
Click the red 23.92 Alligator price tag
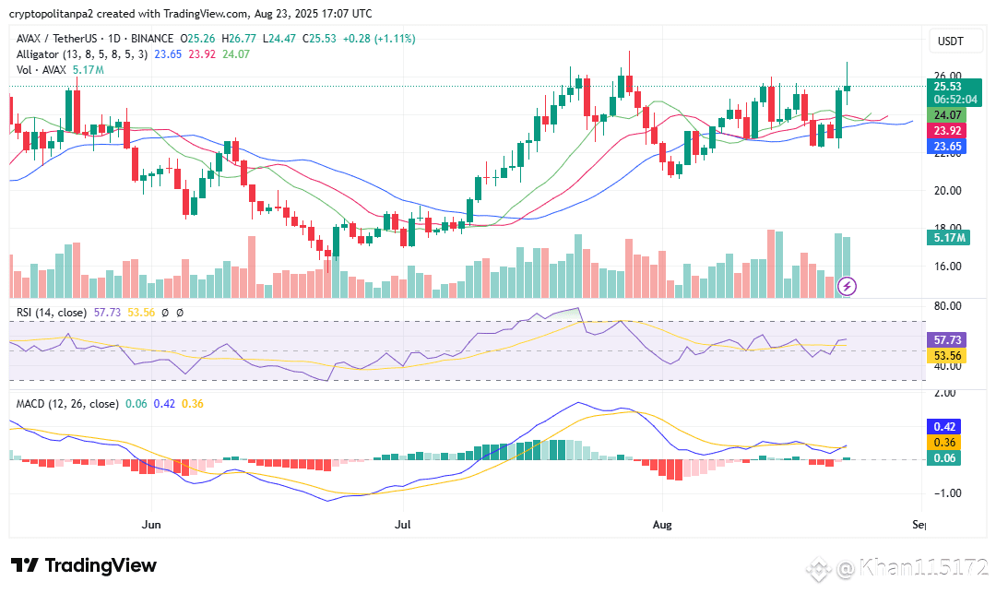(946, 131)
